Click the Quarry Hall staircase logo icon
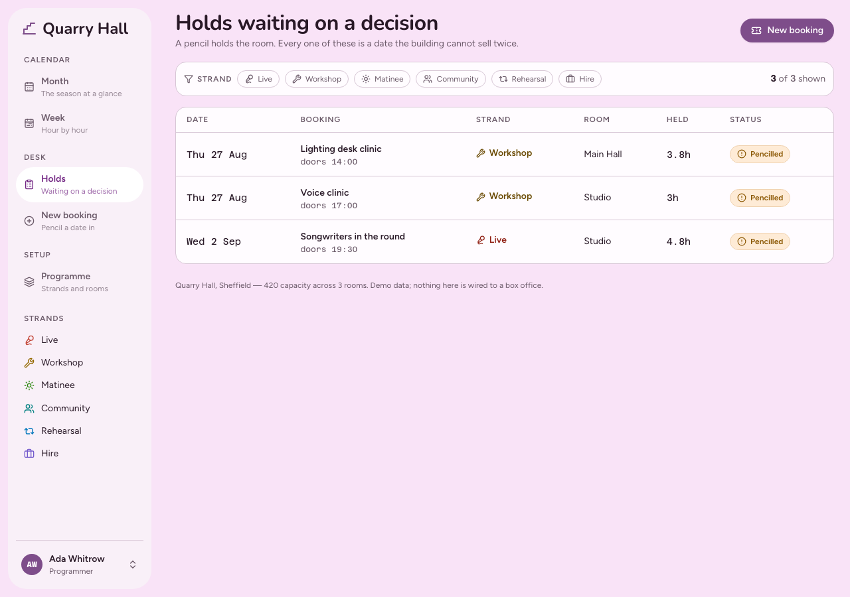 (x=29, y=29)
